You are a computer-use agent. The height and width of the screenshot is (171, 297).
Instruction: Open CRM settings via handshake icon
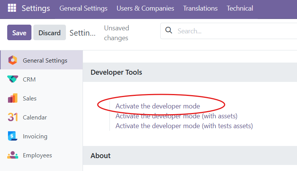coord(13,79)
